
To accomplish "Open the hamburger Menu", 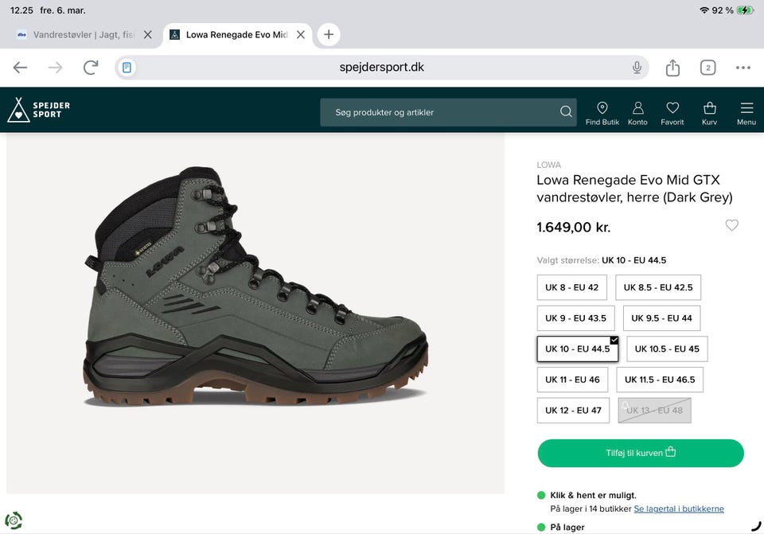I will pos(746,114).
